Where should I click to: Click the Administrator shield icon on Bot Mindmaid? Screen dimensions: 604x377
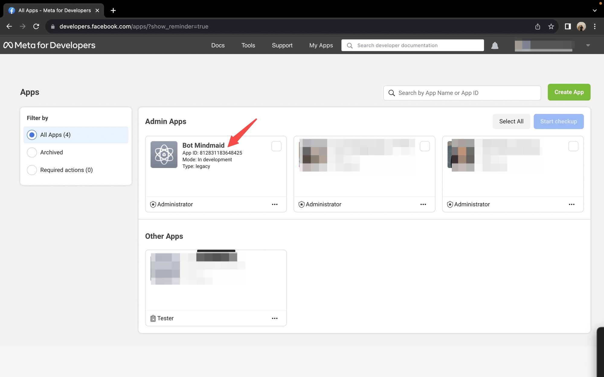153,204
